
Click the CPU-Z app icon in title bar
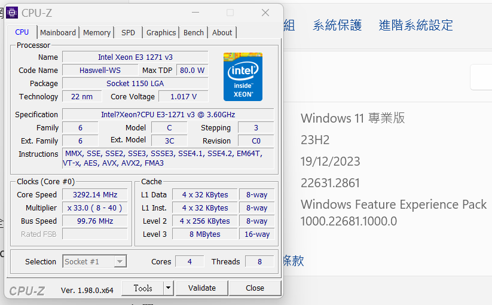point(12,13)
